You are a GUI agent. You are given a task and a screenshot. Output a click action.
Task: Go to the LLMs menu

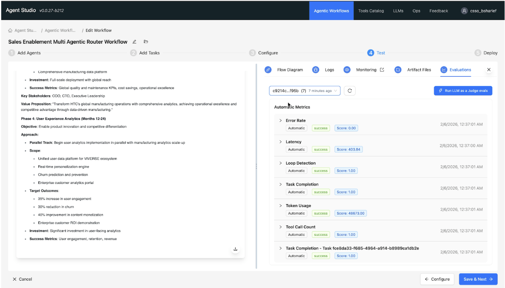pos(398,11)
